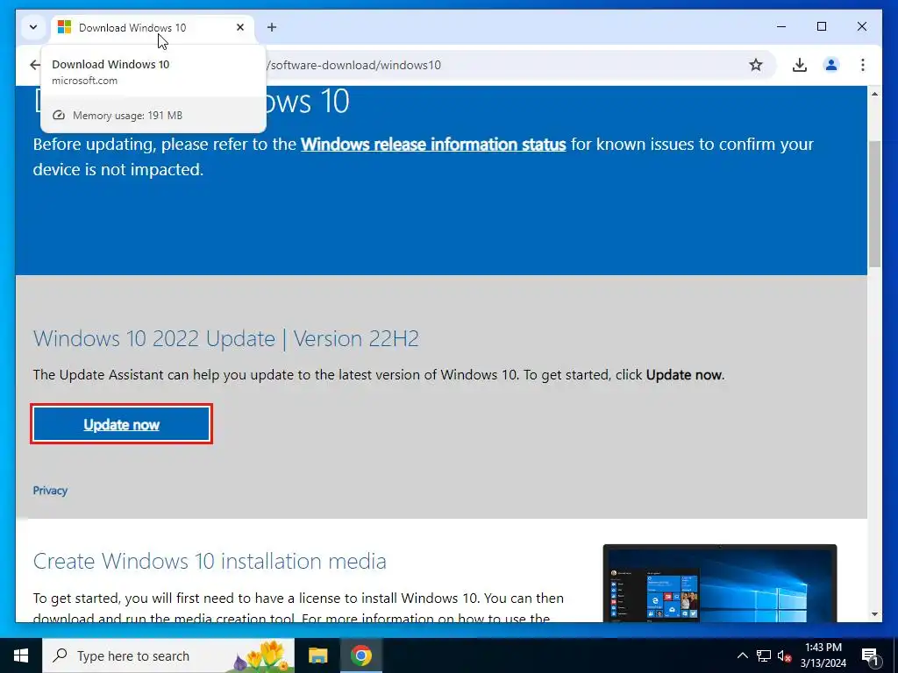Click Create Windows 10 installation media heading
Image resolution: width=898 pixels, height=673 pixels.
210,561
